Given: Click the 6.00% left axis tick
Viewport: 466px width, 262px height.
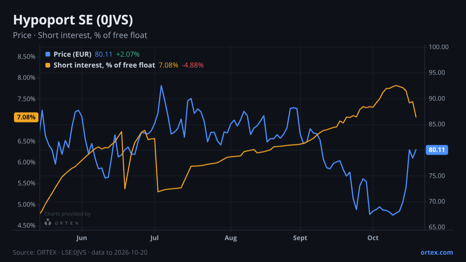Looking at the screenshot, I should pos(27,162).
